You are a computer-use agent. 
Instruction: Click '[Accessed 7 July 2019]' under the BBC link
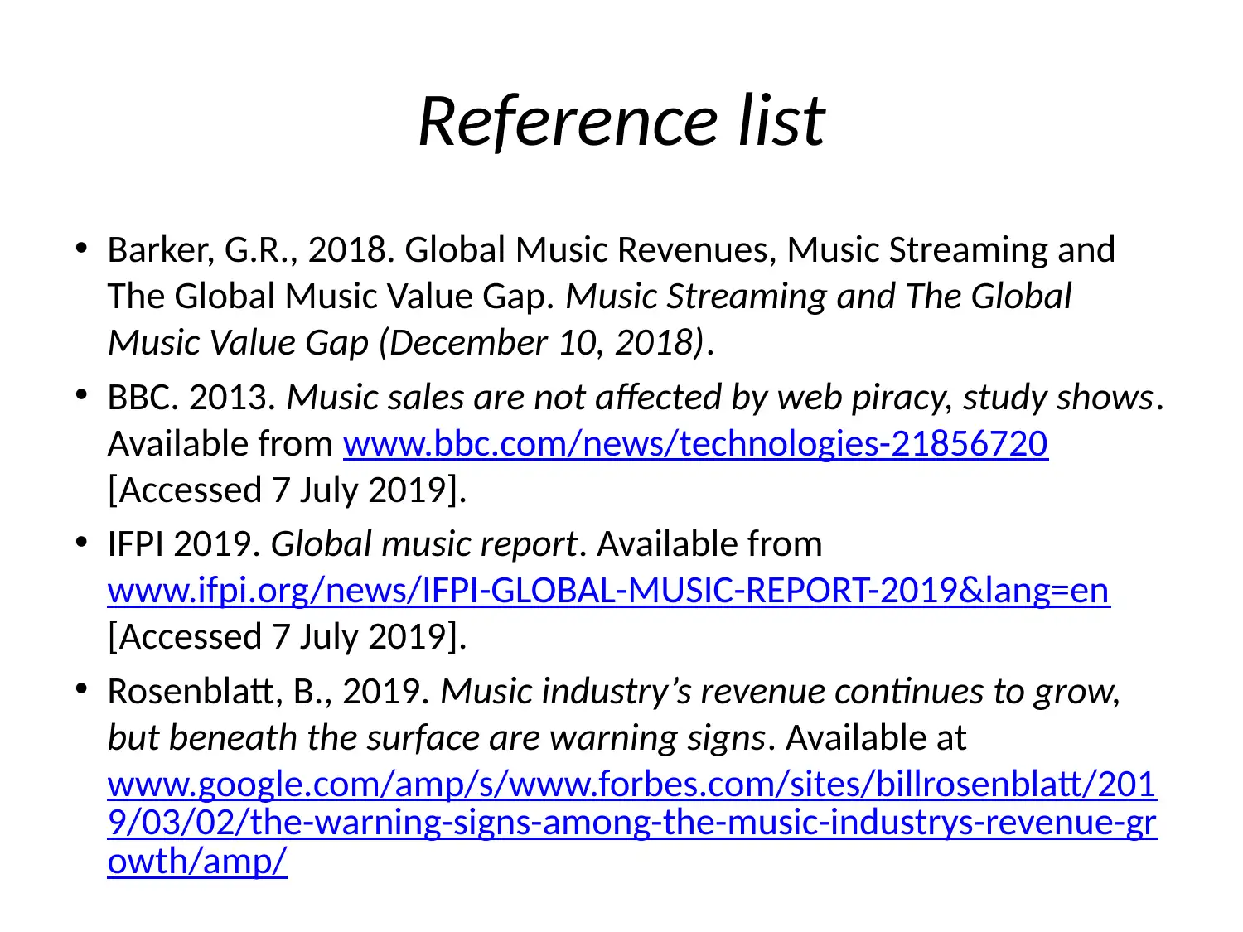(x=288, y=490)
